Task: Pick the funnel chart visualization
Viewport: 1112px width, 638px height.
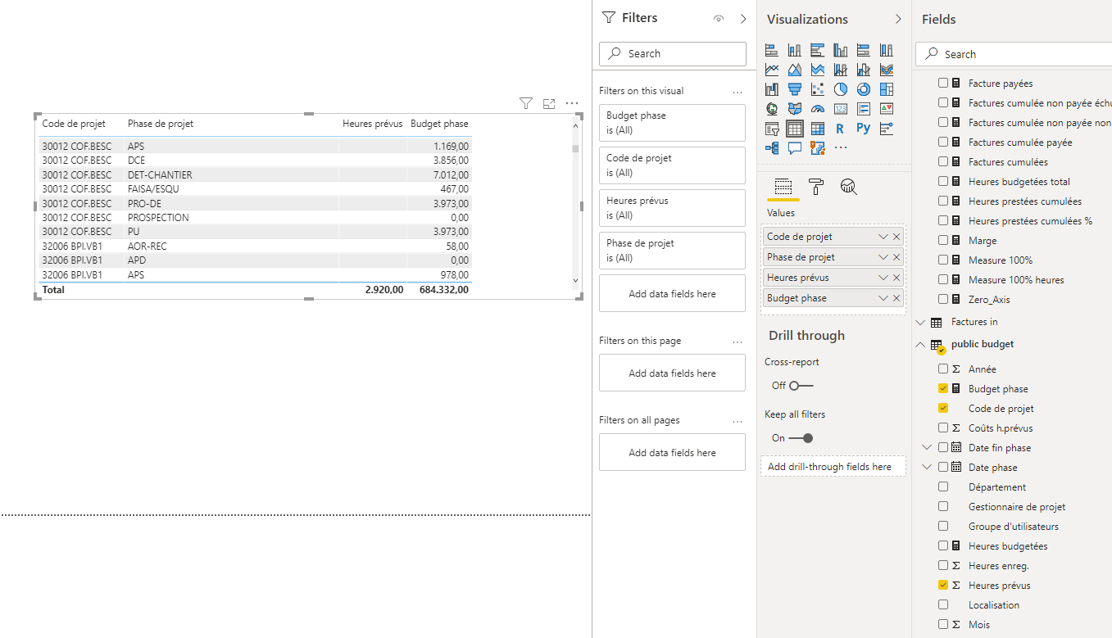Action: [x=795, y=89]
